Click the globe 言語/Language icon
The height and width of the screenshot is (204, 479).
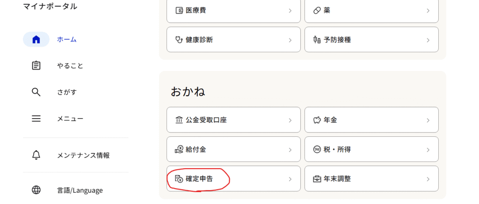point(36,190)
